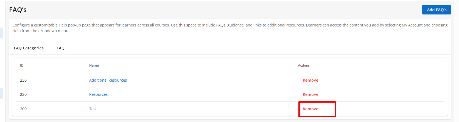This screenshot has height=122, width=459.
Task: Remove the Additional Resources category
Action: coord(310,80)
